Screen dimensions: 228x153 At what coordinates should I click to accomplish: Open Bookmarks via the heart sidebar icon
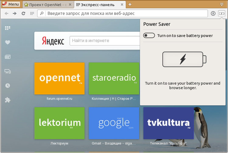(8, 42)
